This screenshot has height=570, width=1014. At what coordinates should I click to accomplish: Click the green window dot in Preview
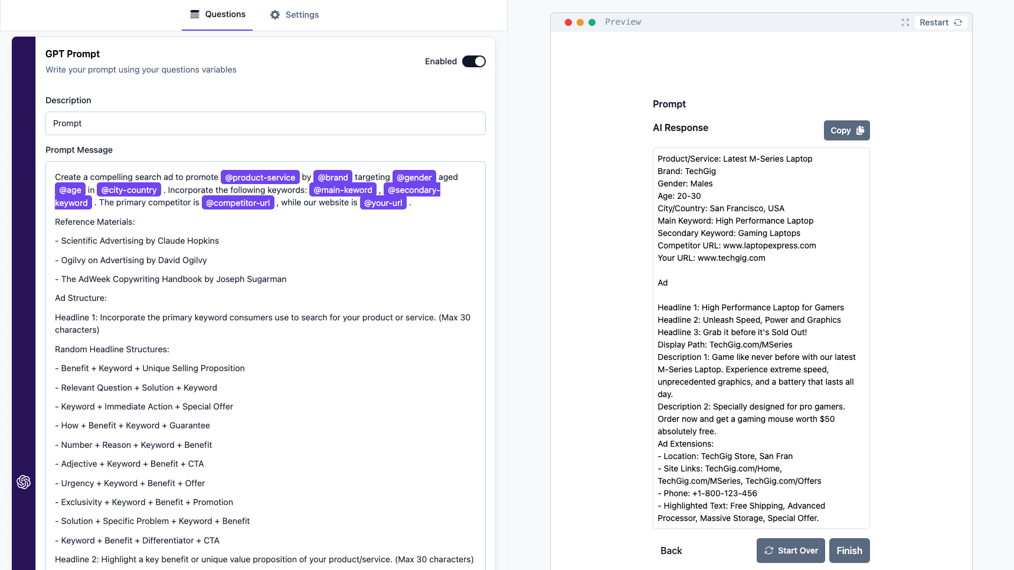[592, 22]
